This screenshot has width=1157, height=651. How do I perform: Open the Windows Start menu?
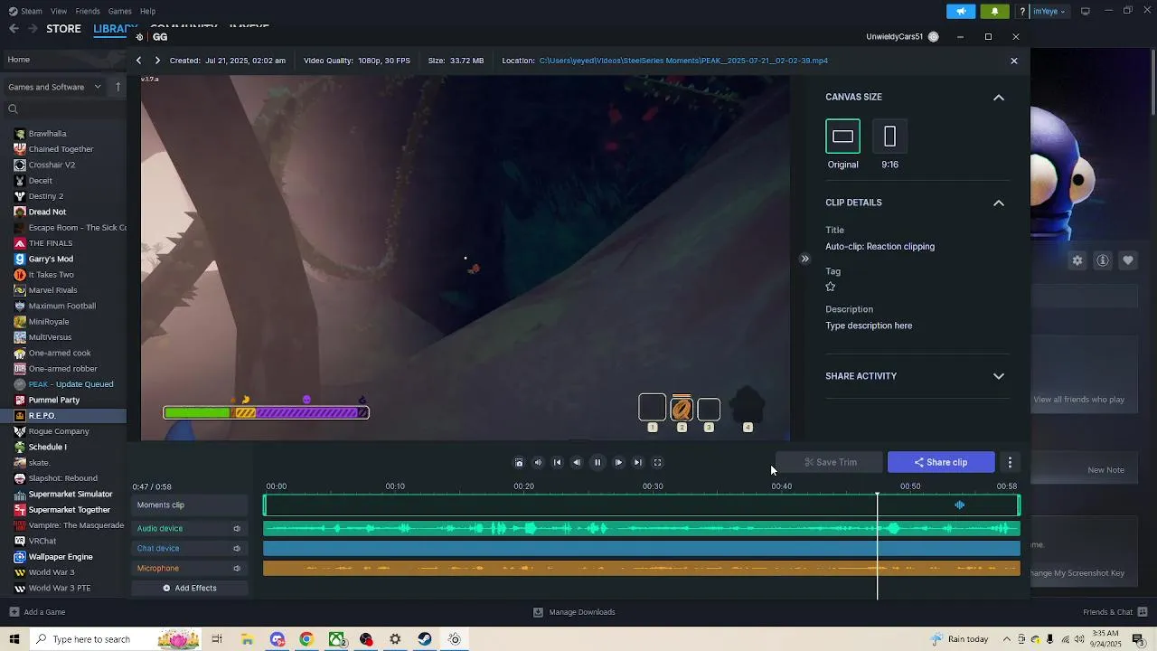[14, 639]
